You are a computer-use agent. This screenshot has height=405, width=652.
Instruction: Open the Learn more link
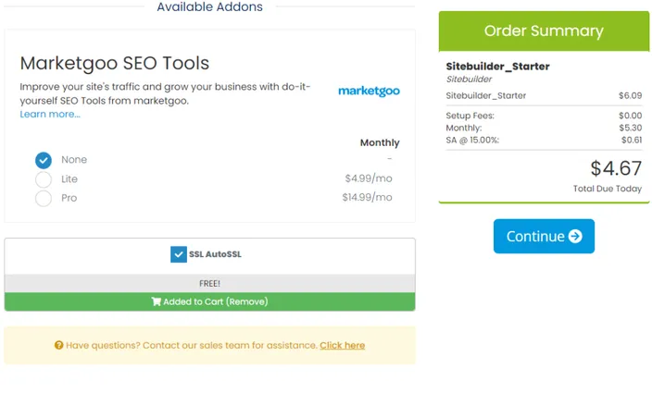50,114
